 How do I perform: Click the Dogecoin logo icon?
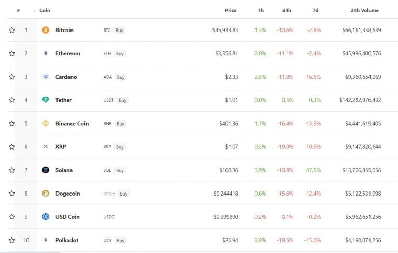point(46,194)
